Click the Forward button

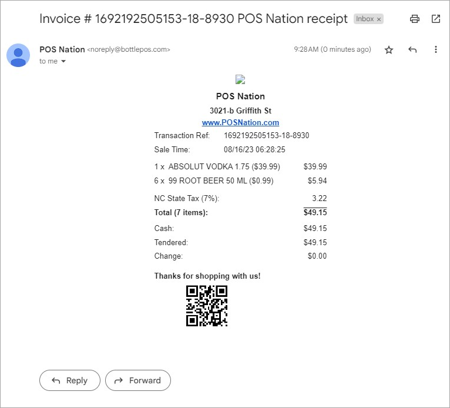(137, 380)
